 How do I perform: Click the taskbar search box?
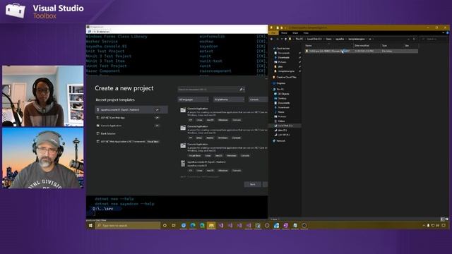pos(128,226)
